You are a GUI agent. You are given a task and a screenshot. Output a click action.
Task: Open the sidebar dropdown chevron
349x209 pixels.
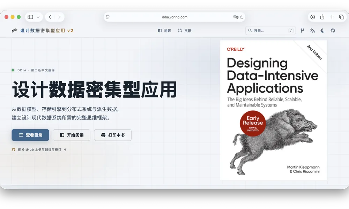[x=38, y=17]
